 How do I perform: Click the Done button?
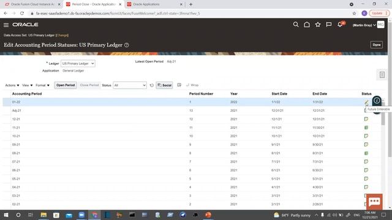(377, 45)
